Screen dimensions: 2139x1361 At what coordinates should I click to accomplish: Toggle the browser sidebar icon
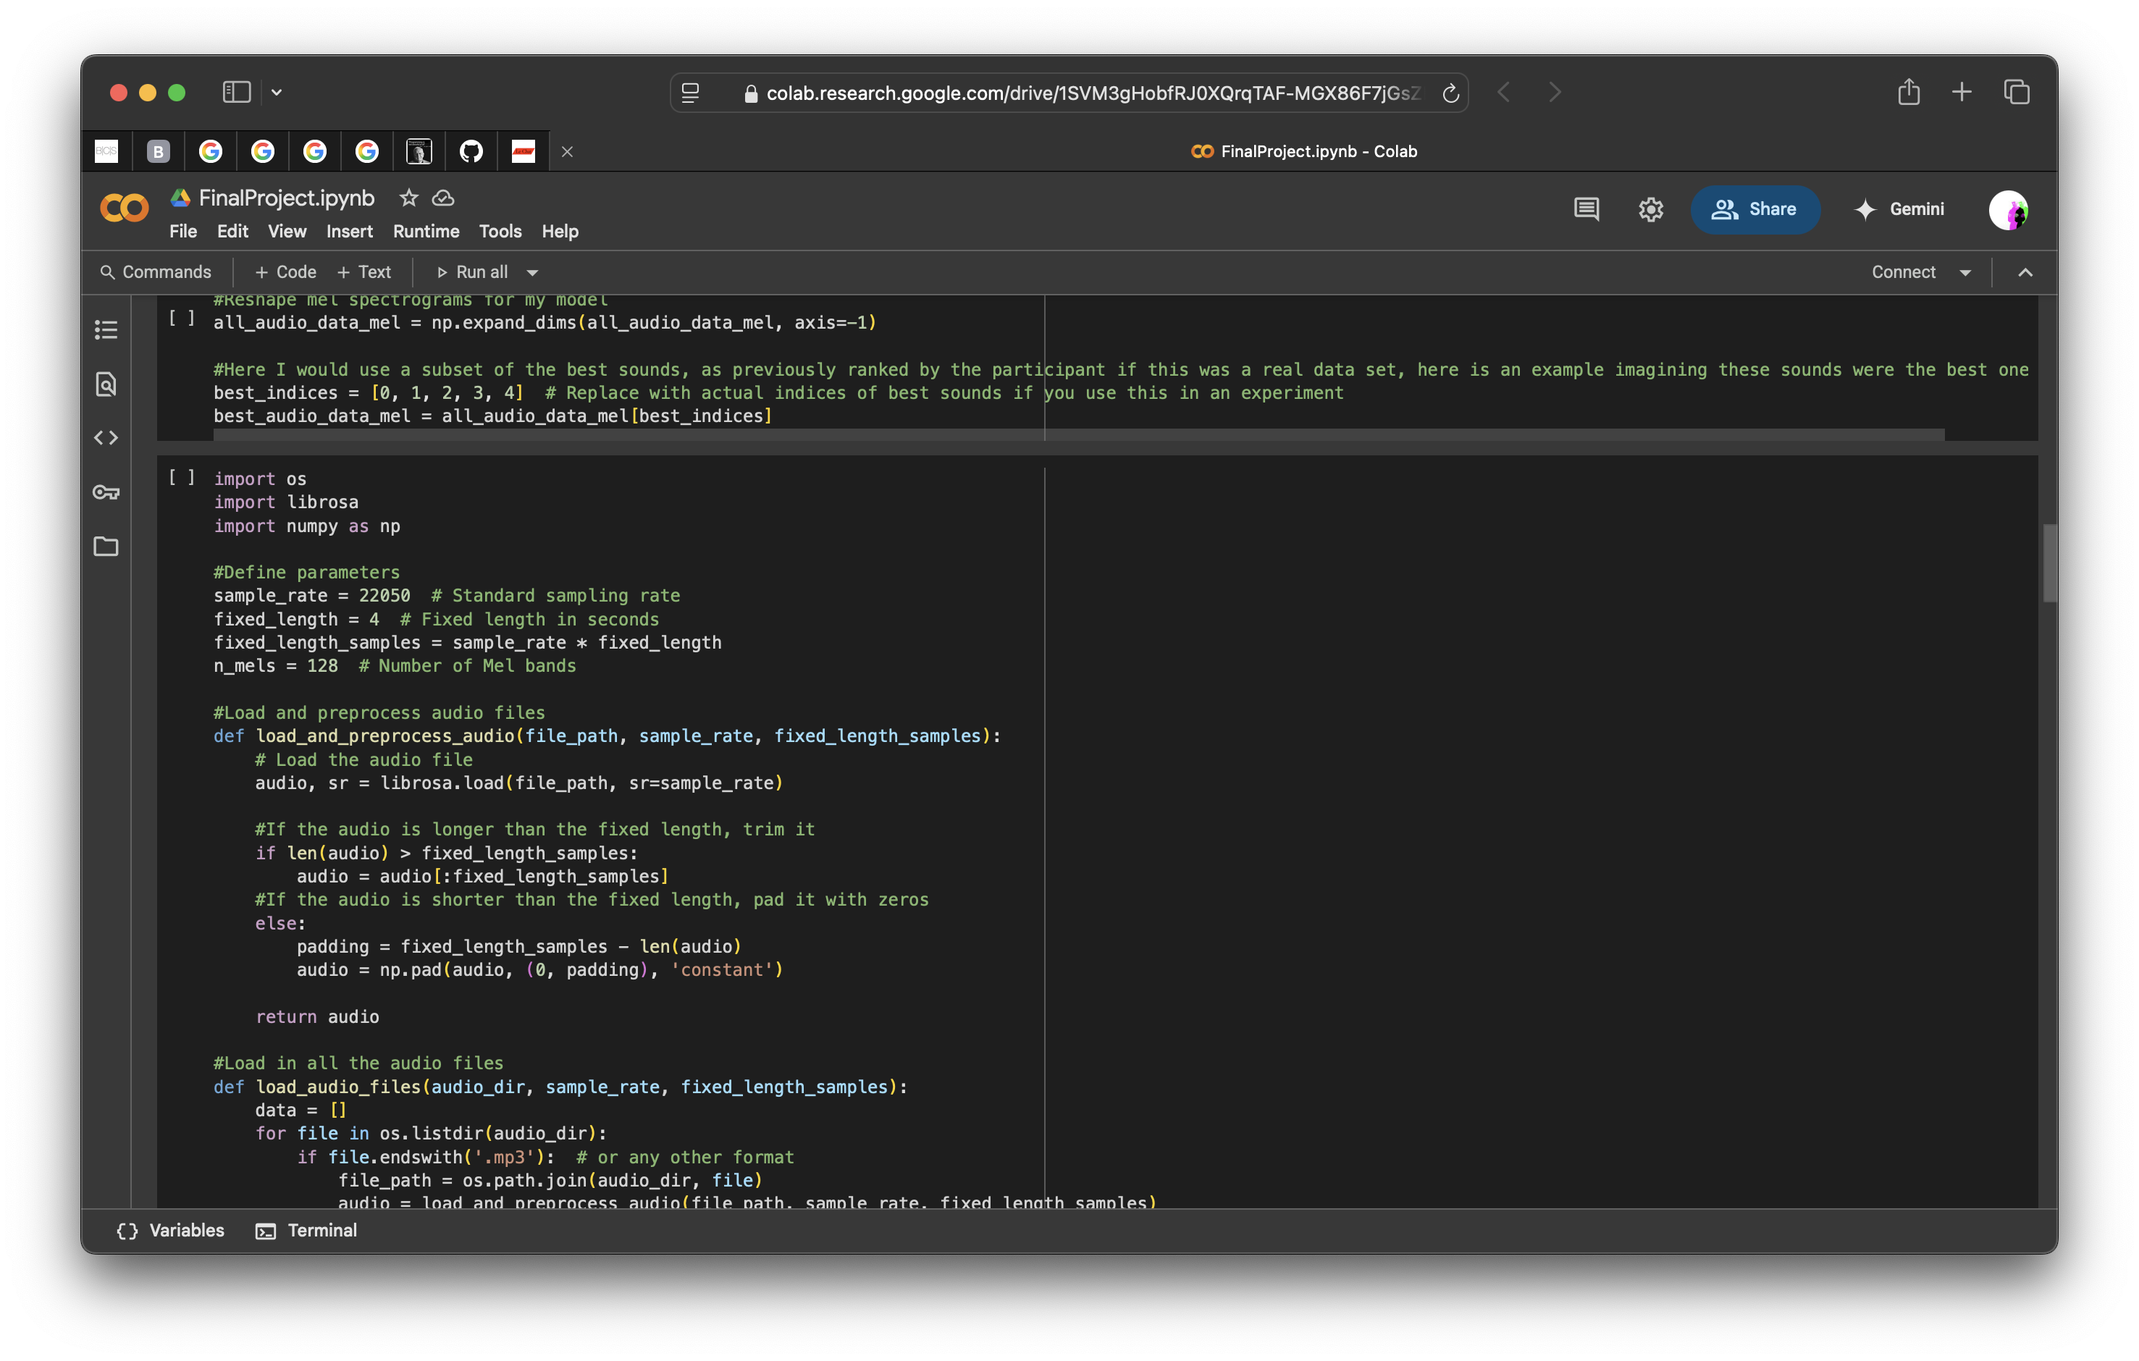(x=236, y=93)
